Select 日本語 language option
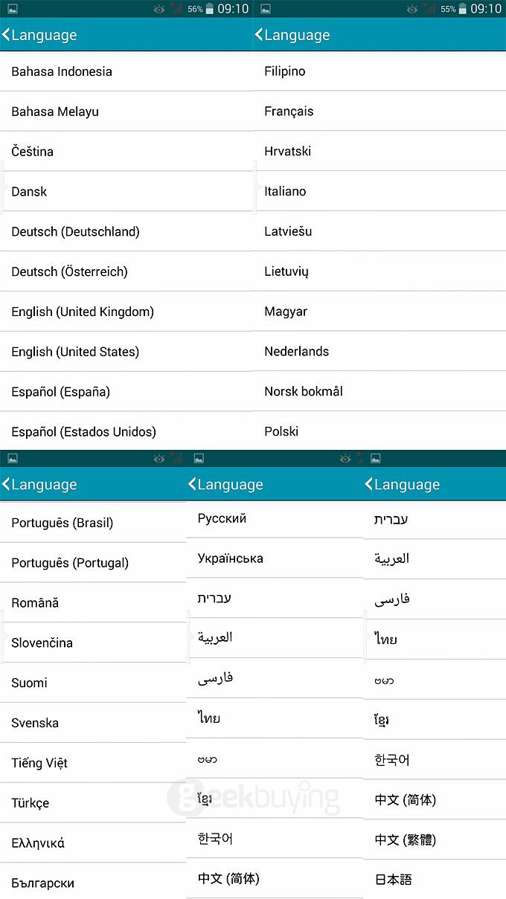506x899 pixels. tap(435, 880)
